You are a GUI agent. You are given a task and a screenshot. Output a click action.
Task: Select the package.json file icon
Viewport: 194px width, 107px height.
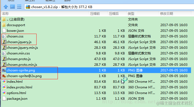(x=4, y=99)
